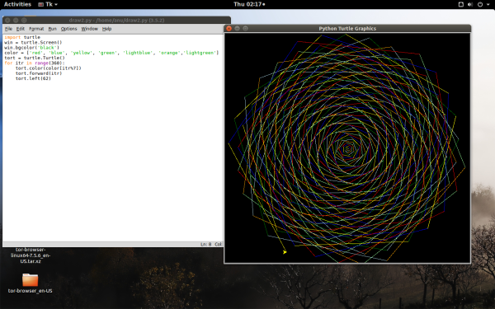Minimize the draw2.py editor window
495x309 pixels.
pyautogui.click(x=16, y=20)
